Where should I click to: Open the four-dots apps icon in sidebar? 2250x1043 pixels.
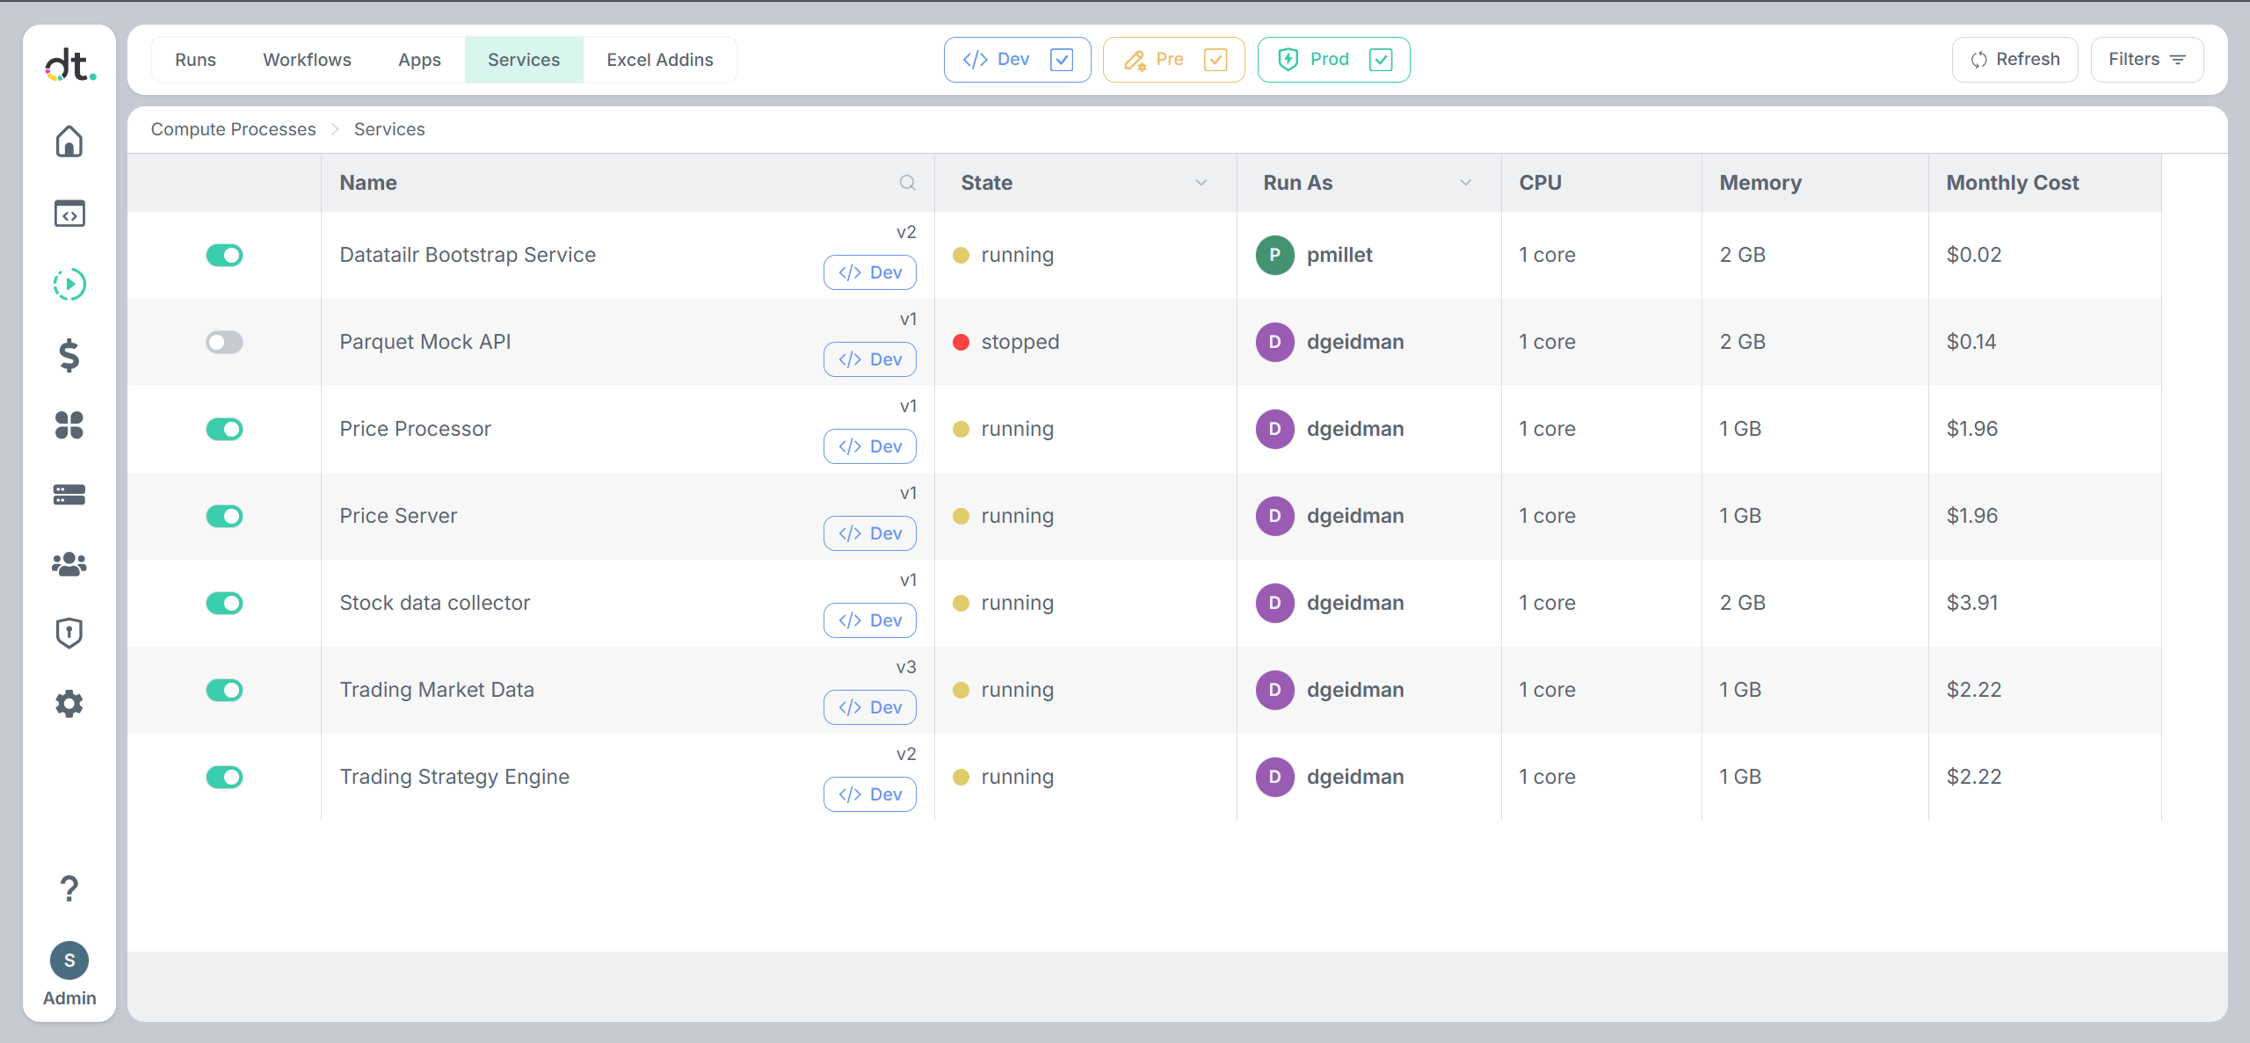point(69,425)
